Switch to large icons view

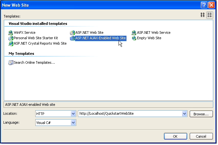[x=202, y=15]
